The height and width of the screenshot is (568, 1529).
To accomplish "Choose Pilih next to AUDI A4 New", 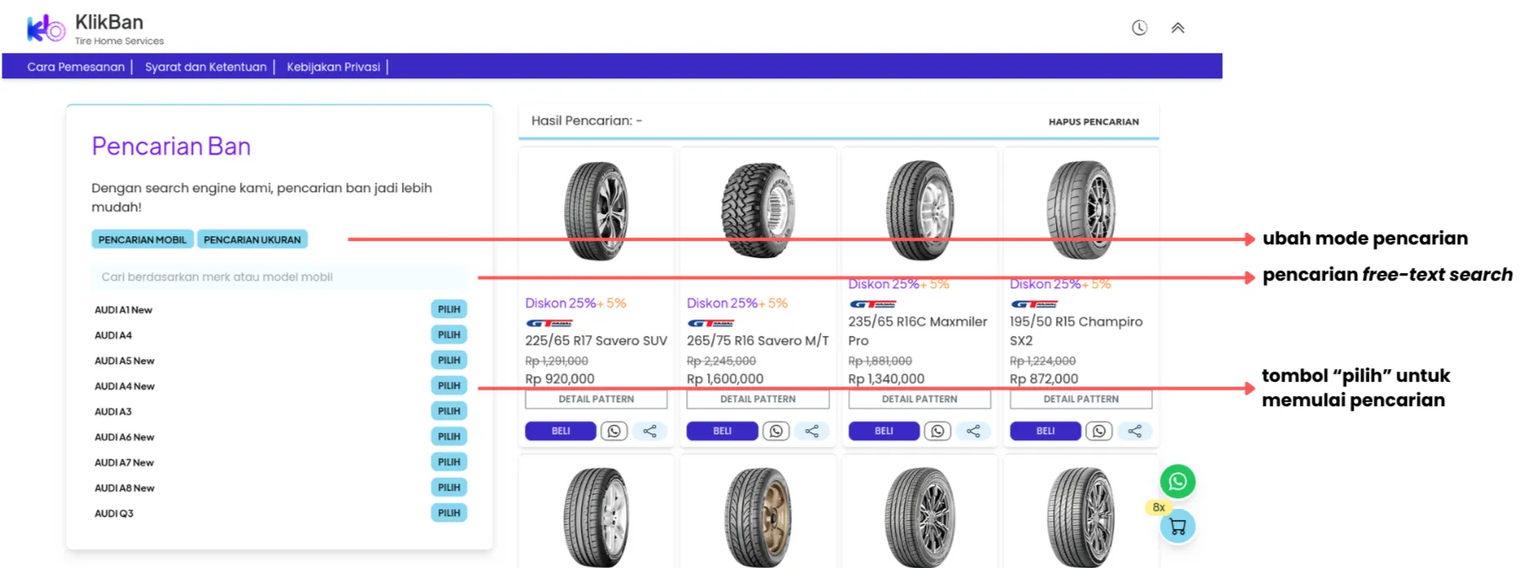I will tap(448, 385).
